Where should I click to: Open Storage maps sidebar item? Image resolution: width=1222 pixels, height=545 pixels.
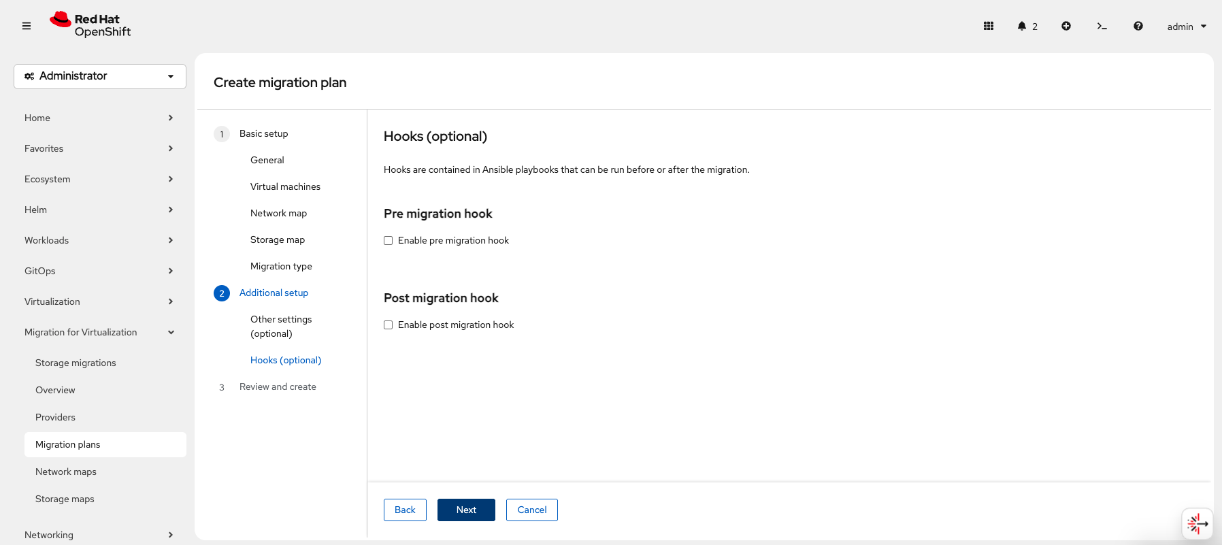pyautogui.click(x=65, y=499)
